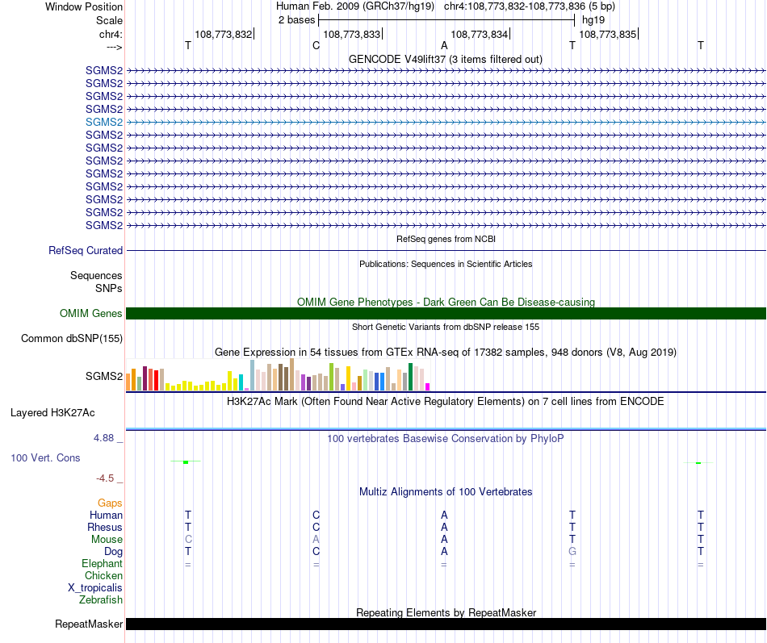
Task: Click base C in the chr4 sequence row
Action: (x=316, y=45)
